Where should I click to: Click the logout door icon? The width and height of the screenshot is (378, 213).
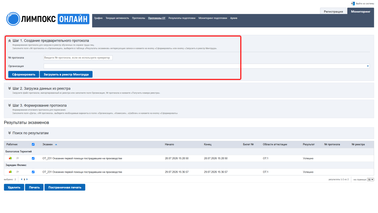pyautogui.click(x=353, y=4)
